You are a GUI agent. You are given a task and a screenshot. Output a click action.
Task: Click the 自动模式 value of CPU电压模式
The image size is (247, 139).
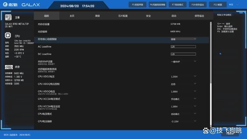tap(175, 114)
